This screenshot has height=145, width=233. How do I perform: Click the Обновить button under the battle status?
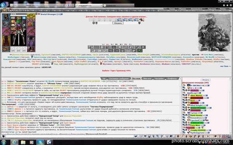[x=118, y=23]
